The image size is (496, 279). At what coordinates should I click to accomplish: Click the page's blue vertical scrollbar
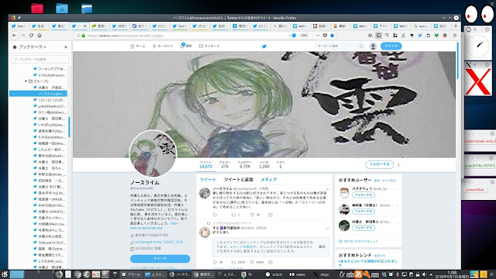point(458,60)
